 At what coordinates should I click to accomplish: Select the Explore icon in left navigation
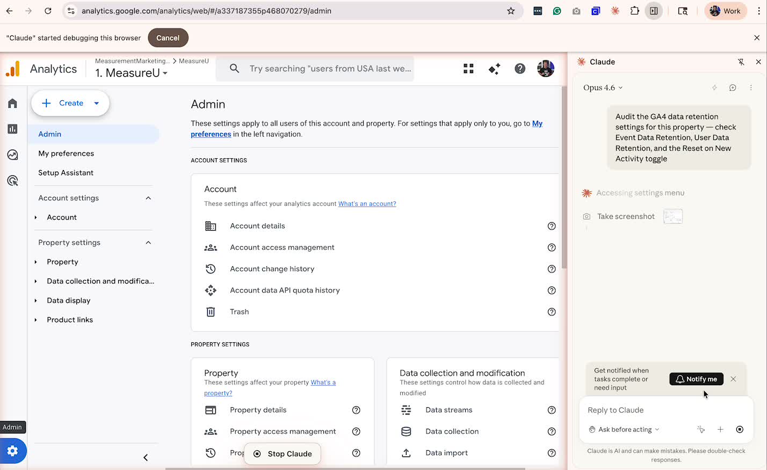click(12, 155)
